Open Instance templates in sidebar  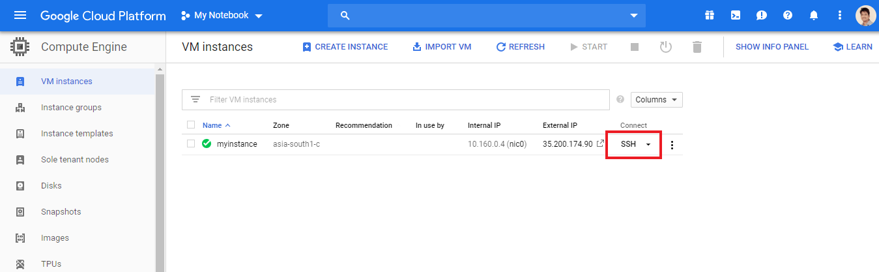coord(78,134)
